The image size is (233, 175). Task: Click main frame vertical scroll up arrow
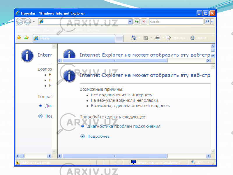point(213,66)
